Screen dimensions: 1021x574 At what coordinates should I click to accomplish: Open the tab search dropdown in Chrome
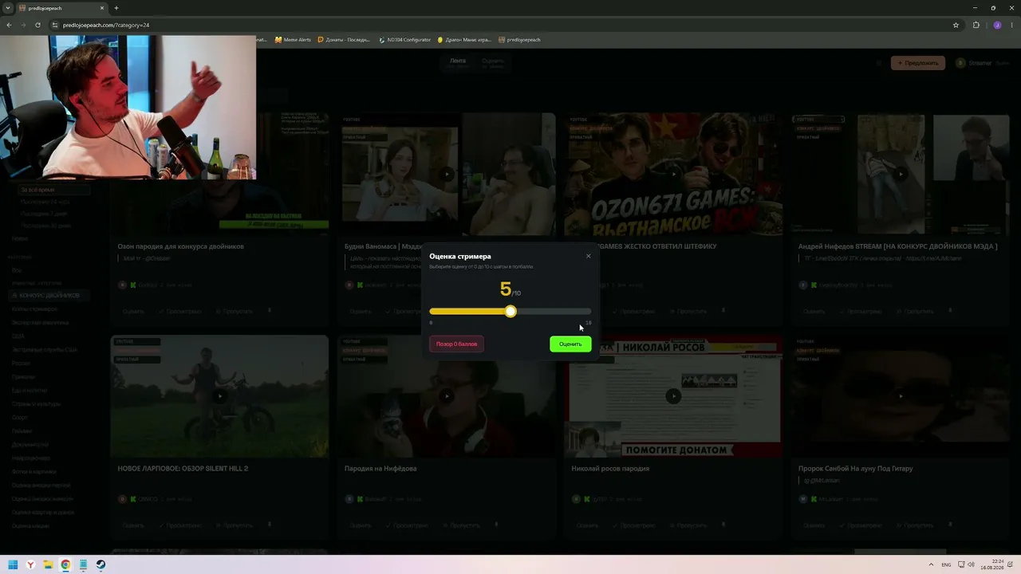point(10,8)
